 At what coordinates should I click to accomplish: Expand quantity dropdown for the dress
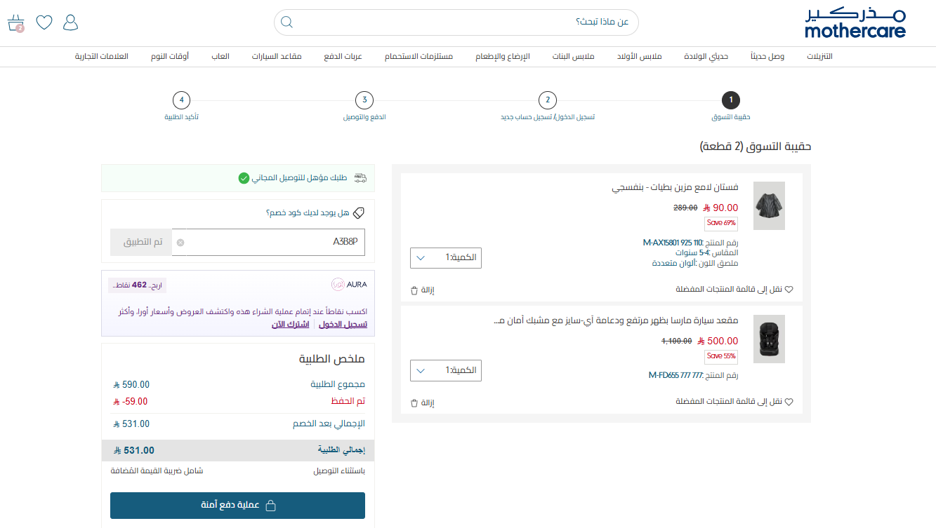pos(421,257)
